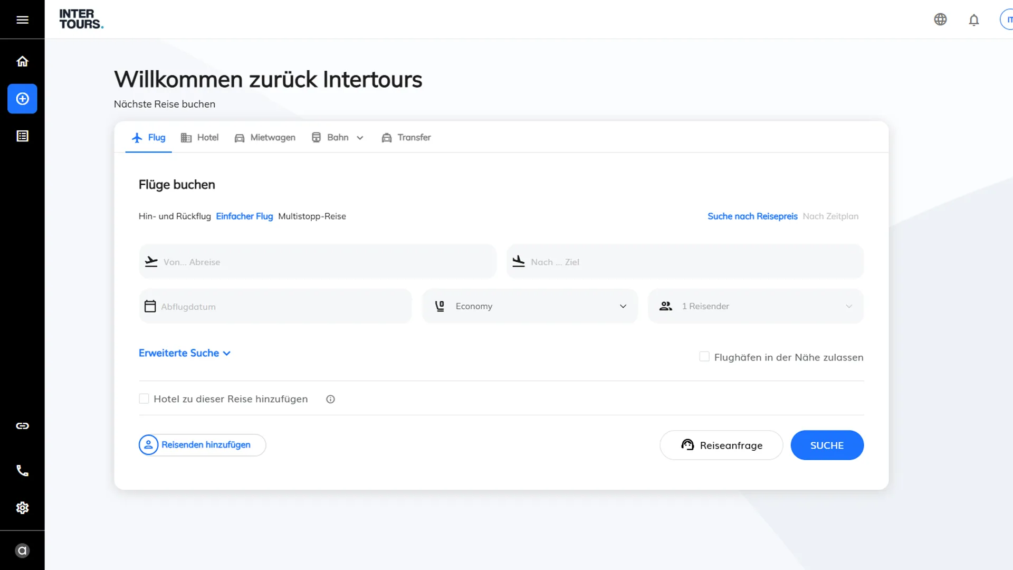The image size is (1013, 570).
Task: Check Hotel zu dieser Reise hinzufügen
Action: pos(144,399)
